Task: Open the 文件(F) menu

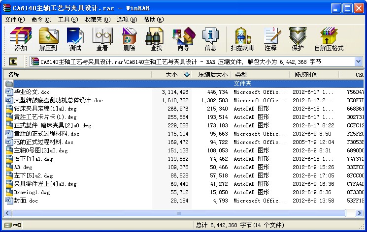Action: pyautogui.click(x=14, y=20)
